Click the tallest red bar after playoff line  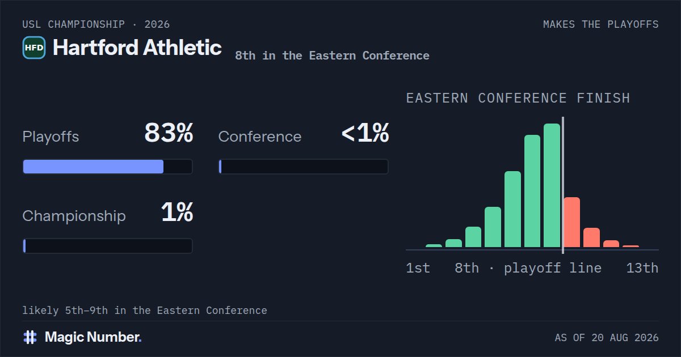coord(571,222)
